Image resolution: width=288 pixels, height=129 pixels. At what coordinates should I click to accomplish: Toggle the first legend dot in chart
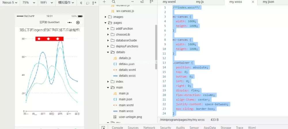[x=39, y=39]
